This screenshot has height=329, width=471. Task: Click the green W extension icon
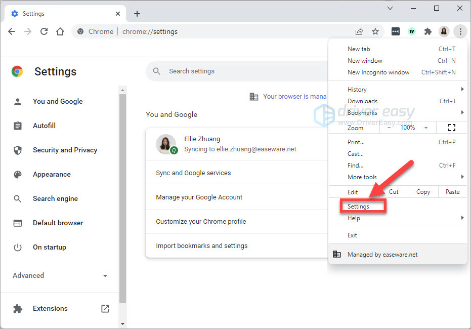click(411, 31)
